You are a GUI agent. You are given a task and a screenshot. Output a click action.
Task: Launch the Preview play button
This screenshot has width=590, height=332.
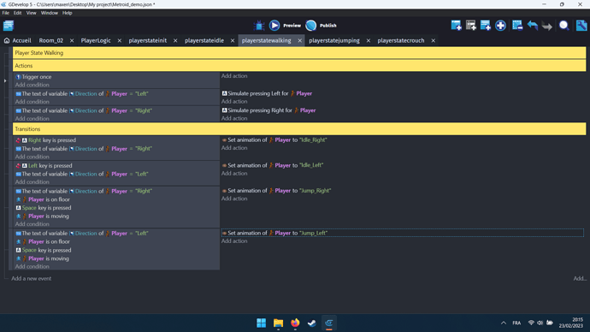(274, 25)
